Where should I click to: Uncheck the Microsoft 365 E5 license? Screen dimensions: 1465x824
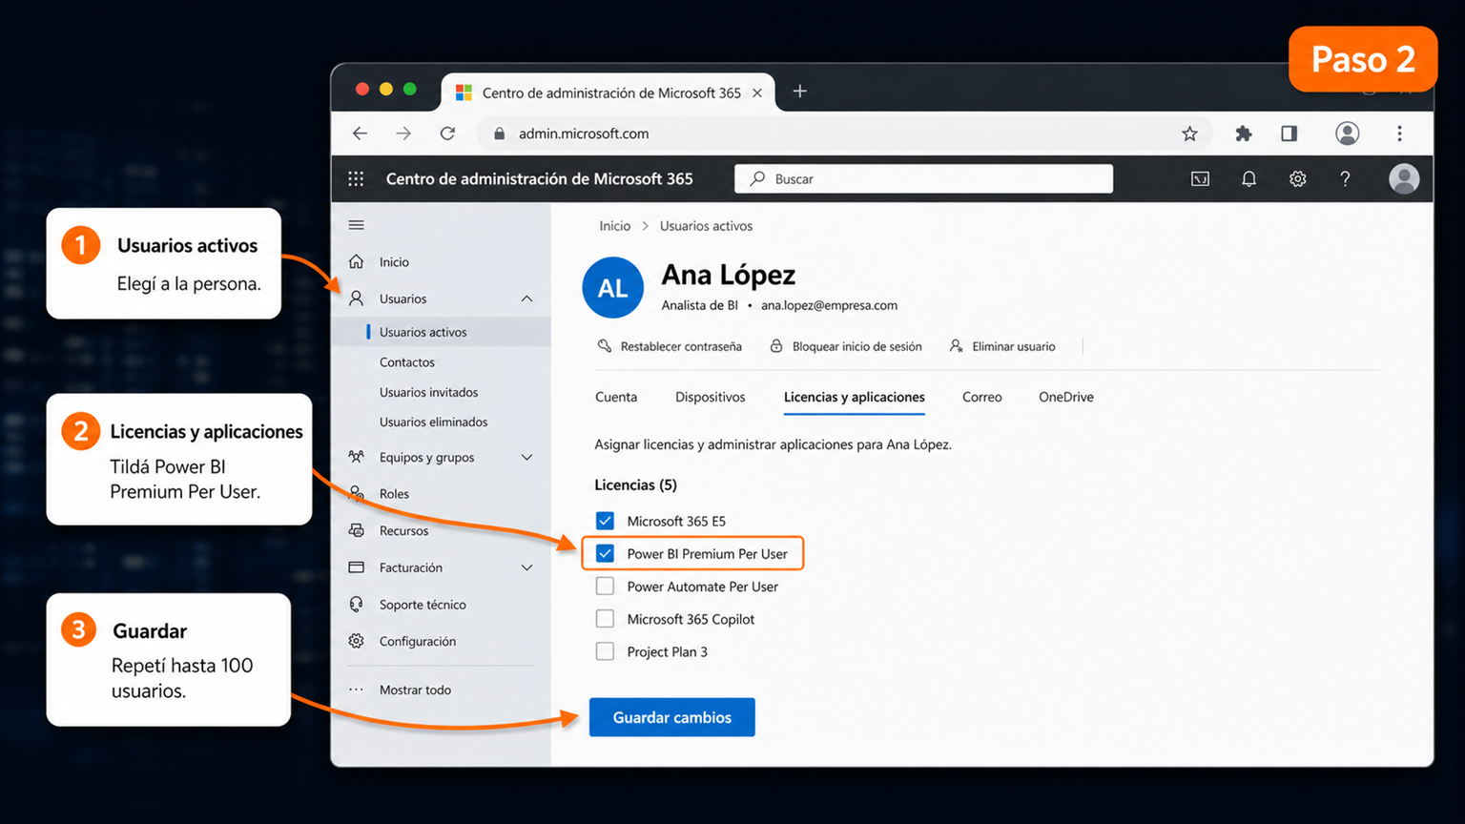coord(605,521)
